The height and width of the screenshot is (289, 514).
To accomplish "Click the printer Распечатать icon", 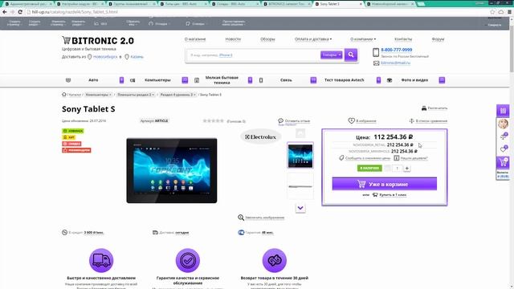I will point(424,108).
